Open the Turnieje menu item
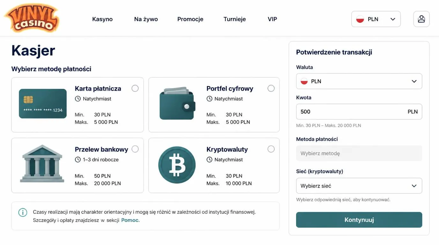Screen dimensions: 439x245 click(x=234, y=19)
